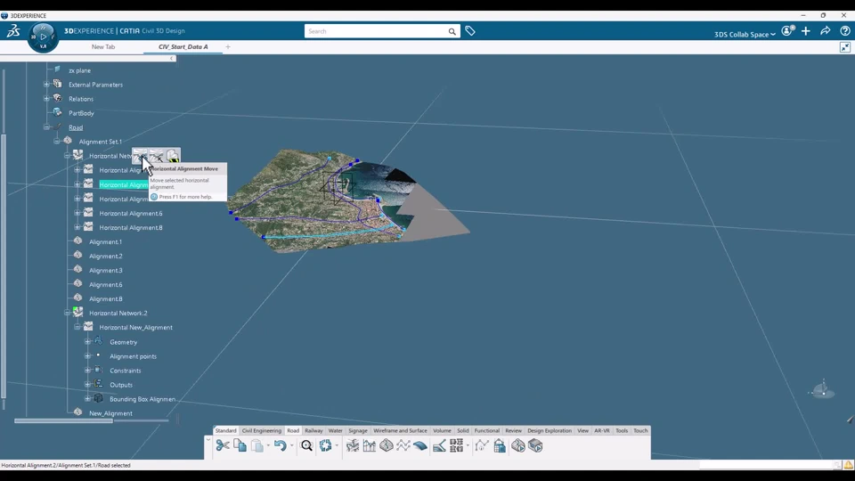Click the warning triangle in the status bar
Image resolution: width=855 pixels, height=481 pixels.
(848, 465)
